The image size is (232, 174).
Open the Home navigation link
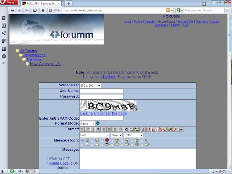click(x=127, y=21)
